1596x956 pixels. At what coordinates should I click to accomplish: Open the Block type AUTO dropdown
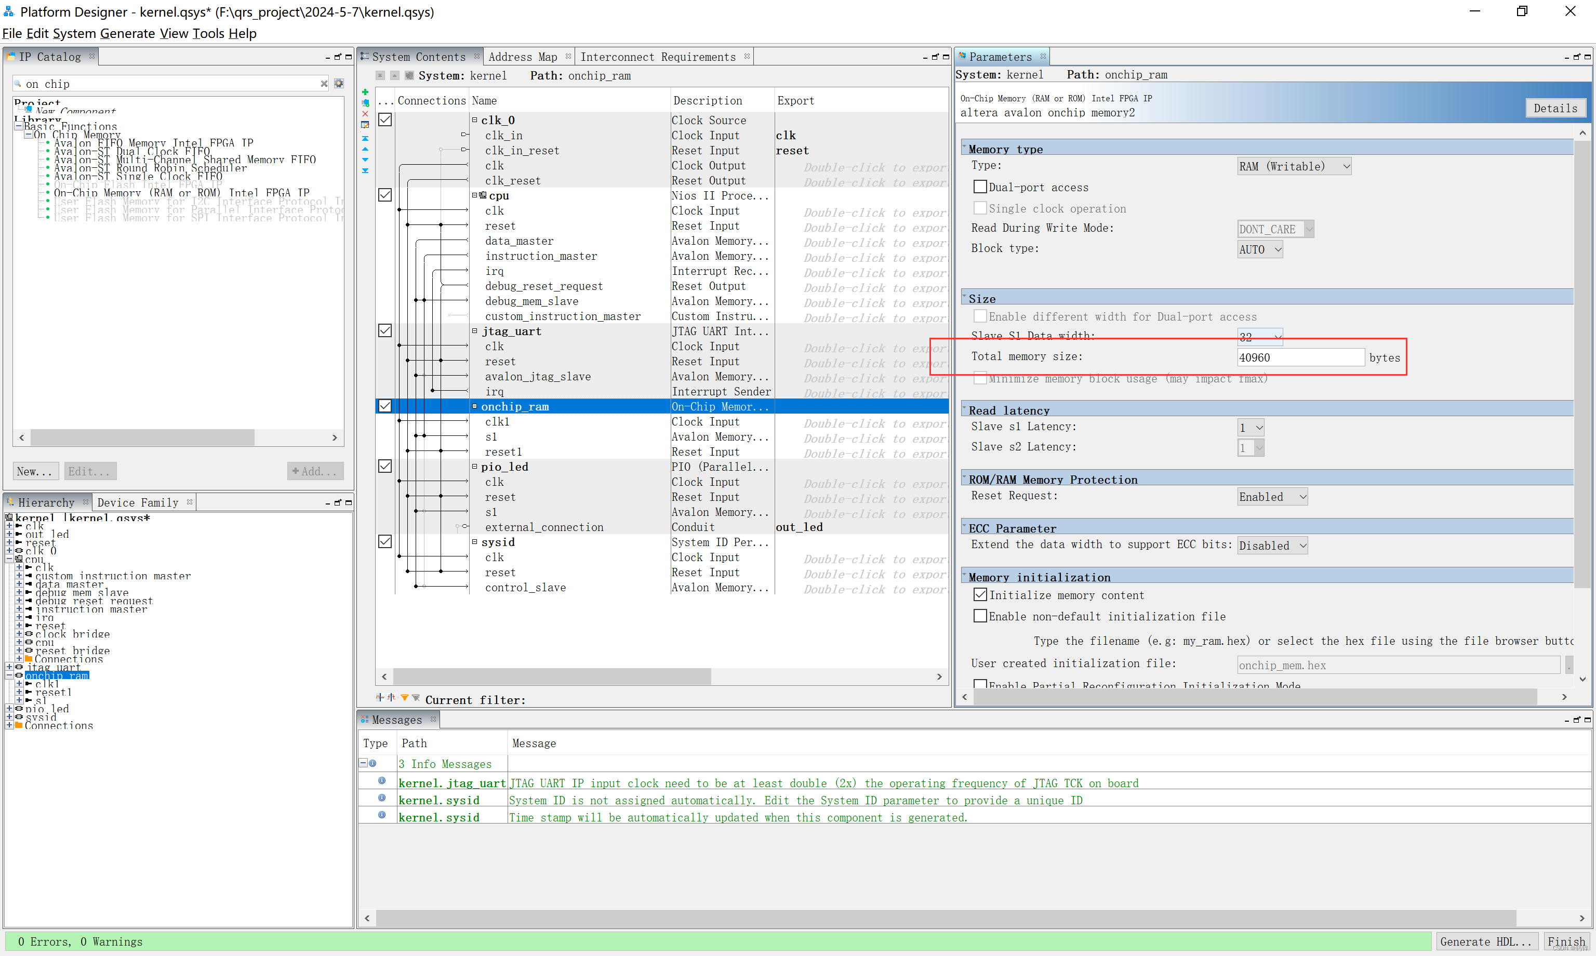coord(1260,249)
